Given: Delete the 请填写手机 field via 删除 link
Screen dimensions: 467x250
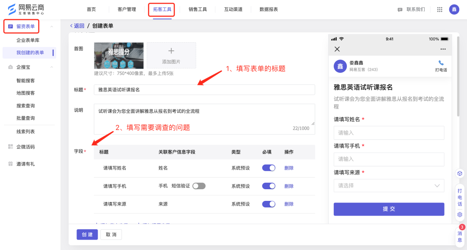Looking at the screenshot, I should coord(288,185).
